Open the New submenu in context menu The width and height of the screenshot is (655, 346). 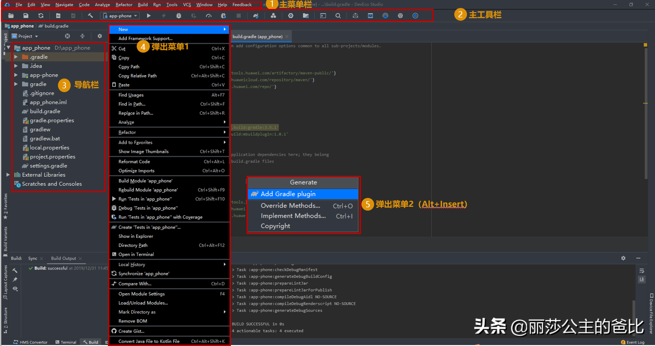coord(169,29)
